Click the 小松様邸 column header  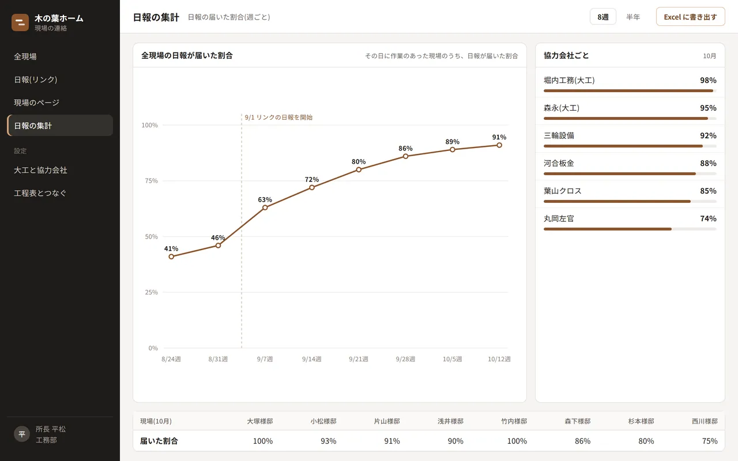pyautogui.click(x=323, y=421)
